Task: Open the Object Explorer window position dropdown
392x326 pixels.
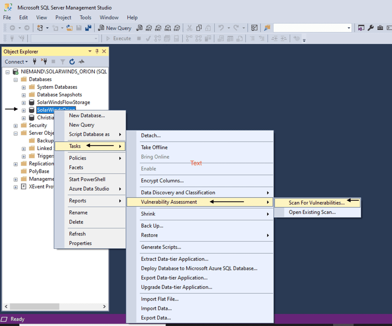Action: click(x=90, y=52)
